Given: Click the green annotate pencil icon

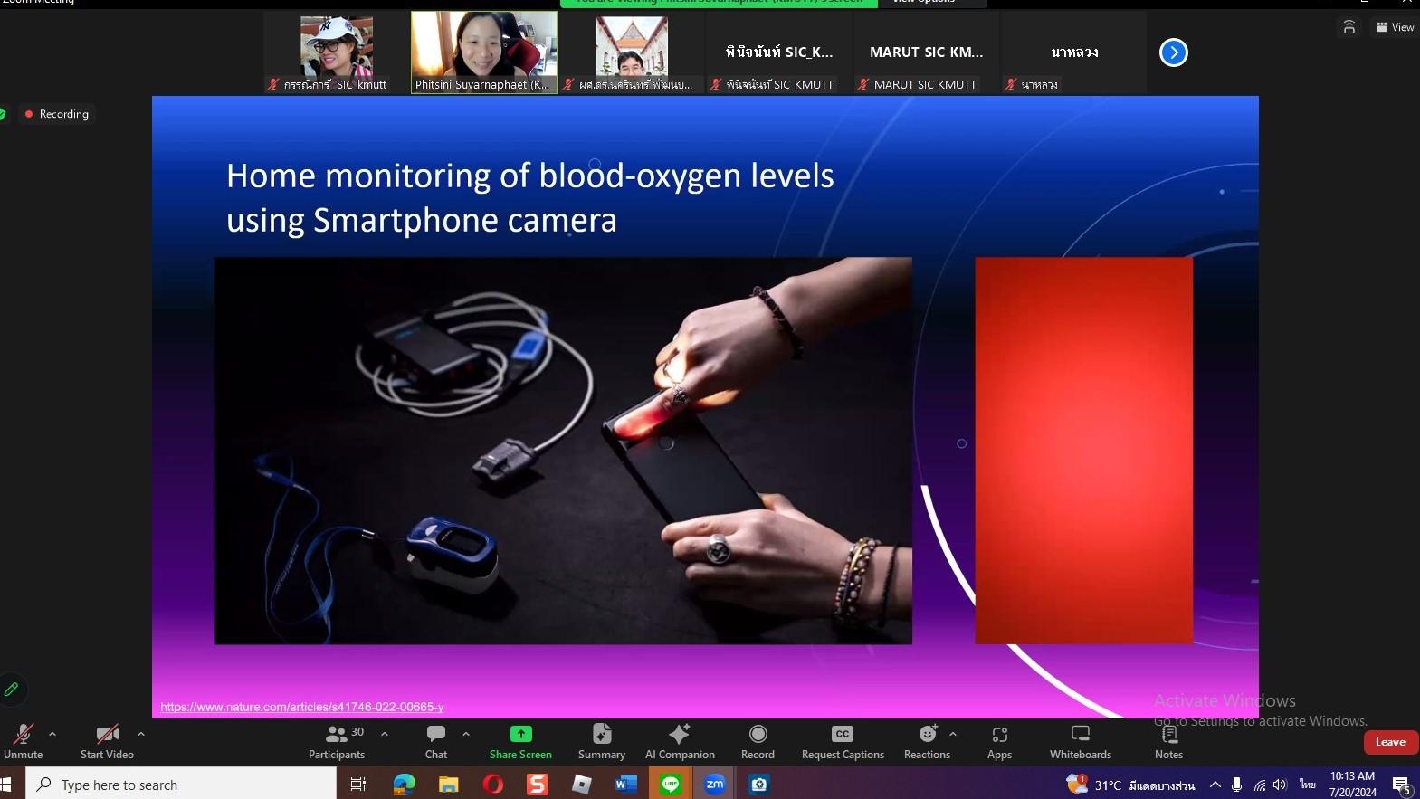Looking at the screenshot, I should [x=12, y=690].
